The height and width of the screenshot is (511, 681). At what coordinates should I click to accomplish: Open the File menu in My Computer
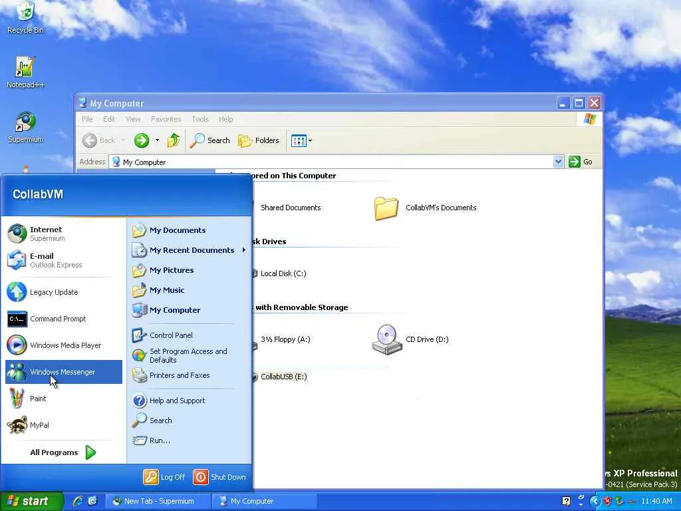click(x=87, y=119)
